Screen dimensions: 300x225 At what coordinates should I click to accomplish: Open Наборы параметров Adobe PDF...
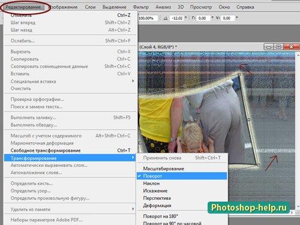[x=70, y=220]
